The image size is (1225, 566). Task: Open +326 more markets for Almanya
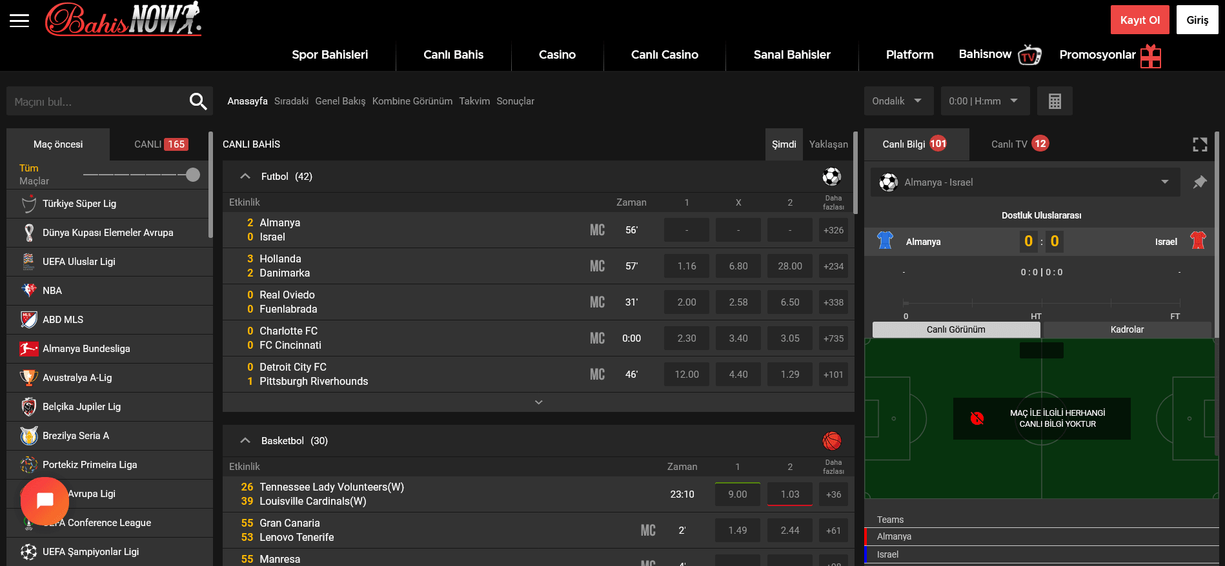coord(833,230)
